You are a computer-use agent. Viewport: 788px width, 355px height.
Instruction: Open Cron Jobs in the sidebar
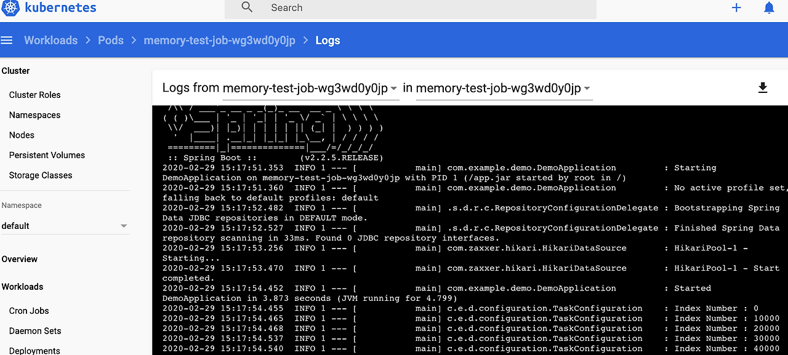pos(29,311)
